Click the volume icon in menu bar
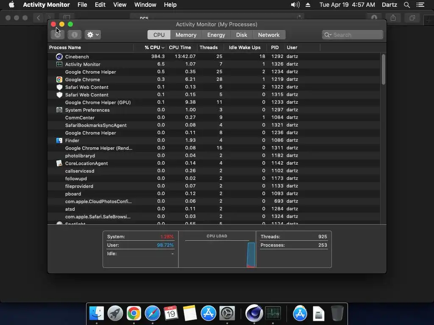This screenshot has width=434, height=325. click(295, 5)
